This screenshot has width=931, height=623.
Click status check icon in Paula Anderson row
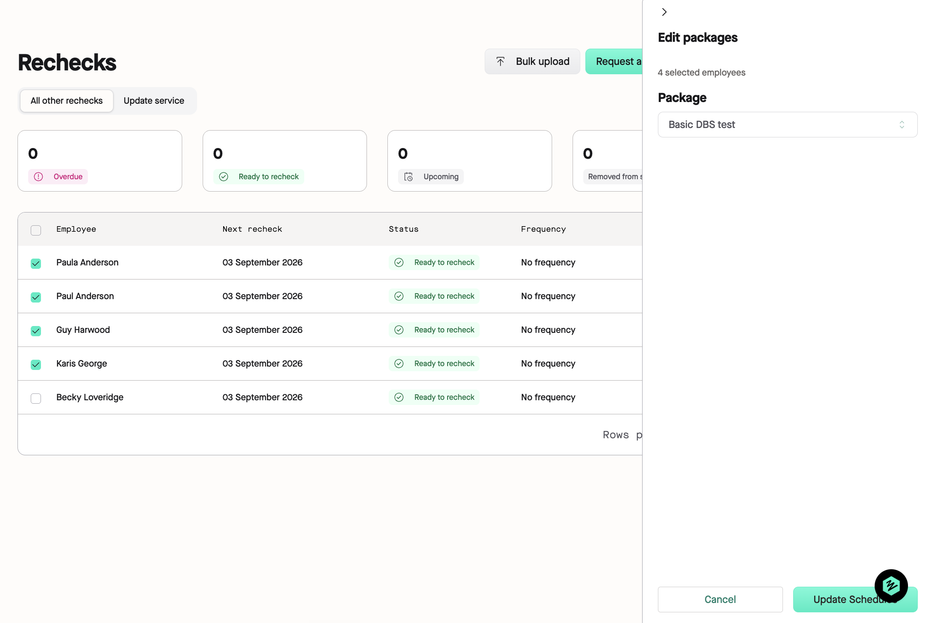[399, 262]
